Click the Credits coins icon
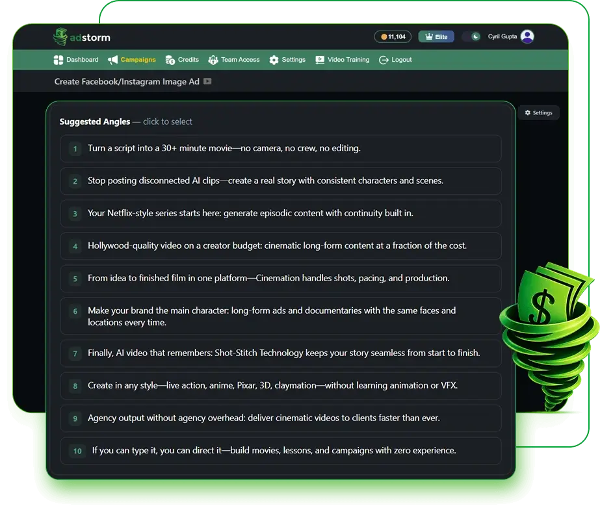The height and width of the screenshot is (508, 600). coord(170,60)
